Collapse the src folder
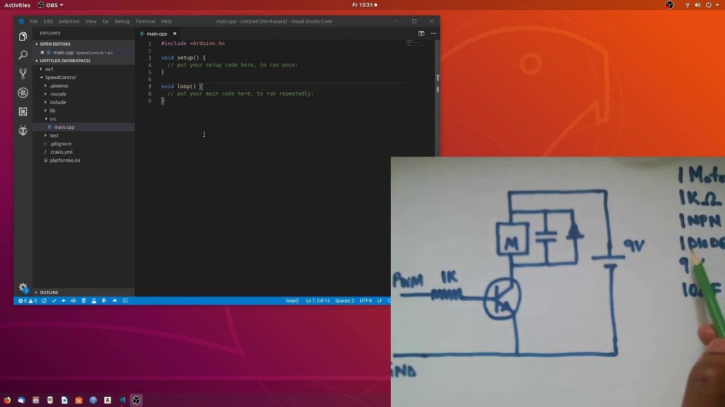The height and width of the screenshot is (407, 725). click(53, 119)
